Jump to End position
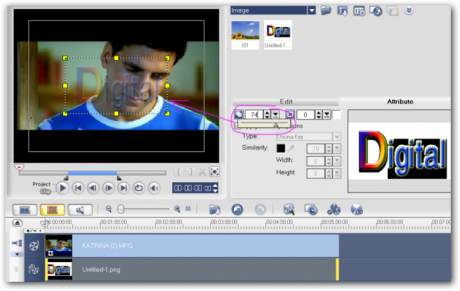The height and width of the screenshot is (291, 460). point(124,187)
